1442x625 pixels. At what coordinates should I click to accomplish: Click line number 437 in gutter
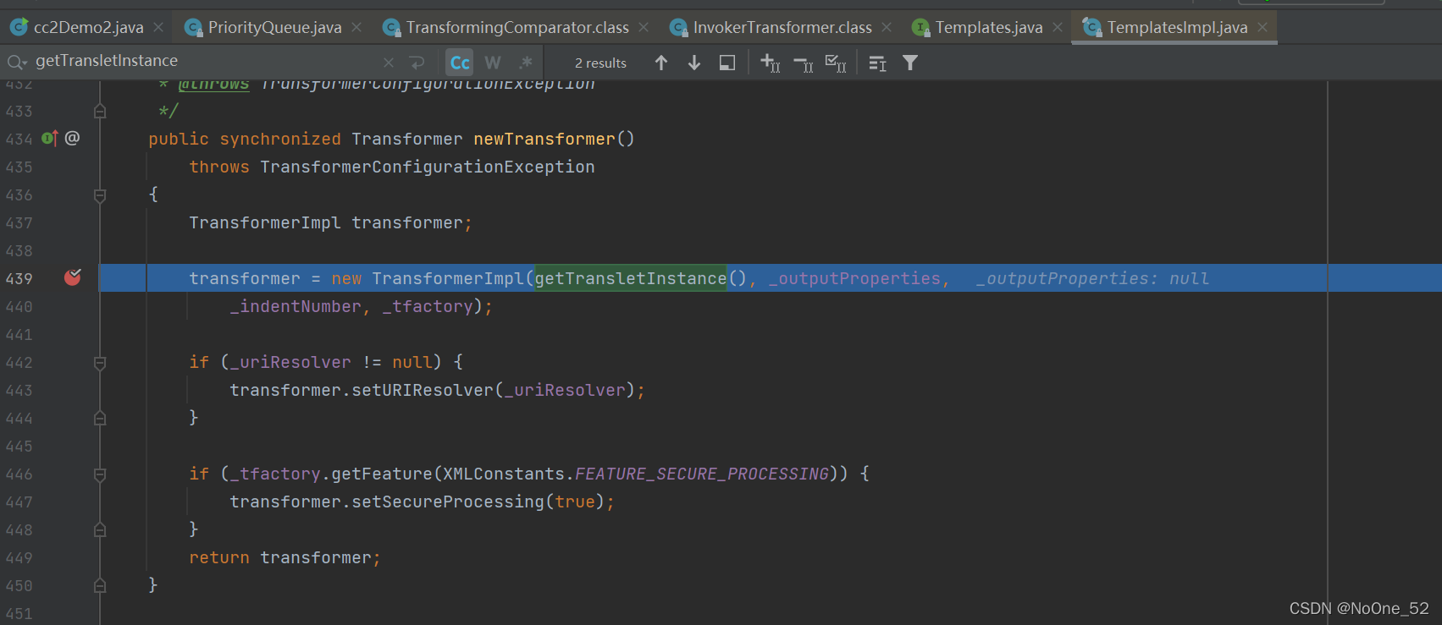point(19,223)
